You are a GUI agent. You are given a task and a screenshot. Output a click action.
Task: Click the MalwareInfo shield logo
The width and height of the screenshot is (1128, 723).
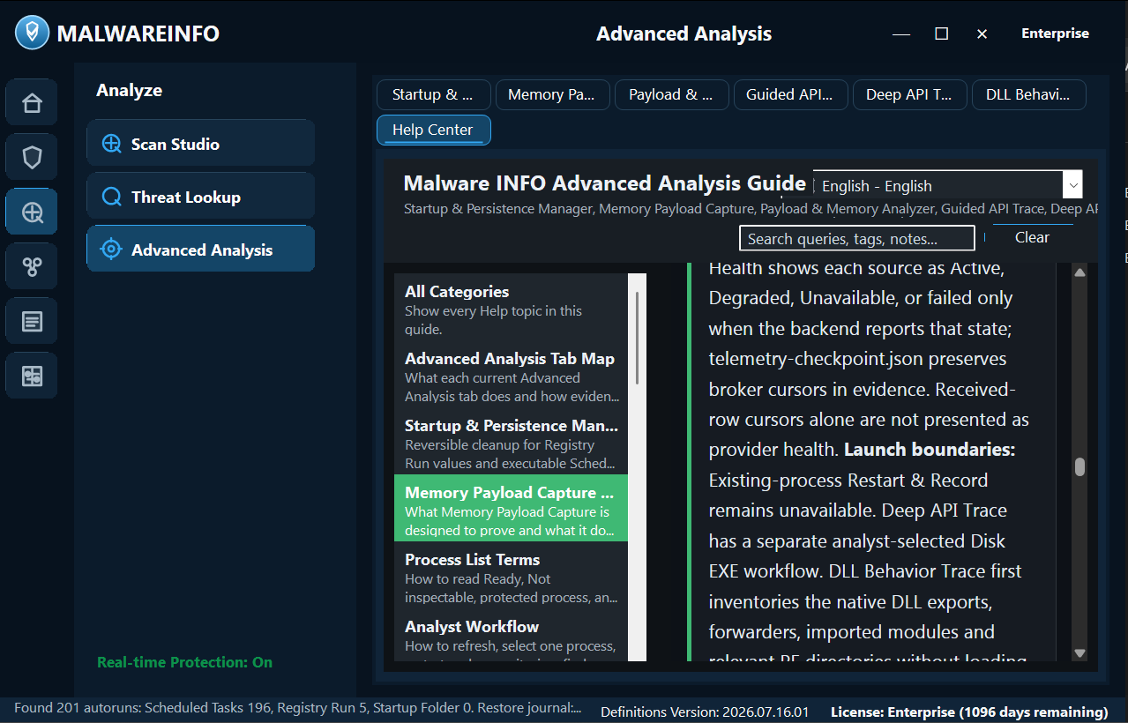coord(33,34)
